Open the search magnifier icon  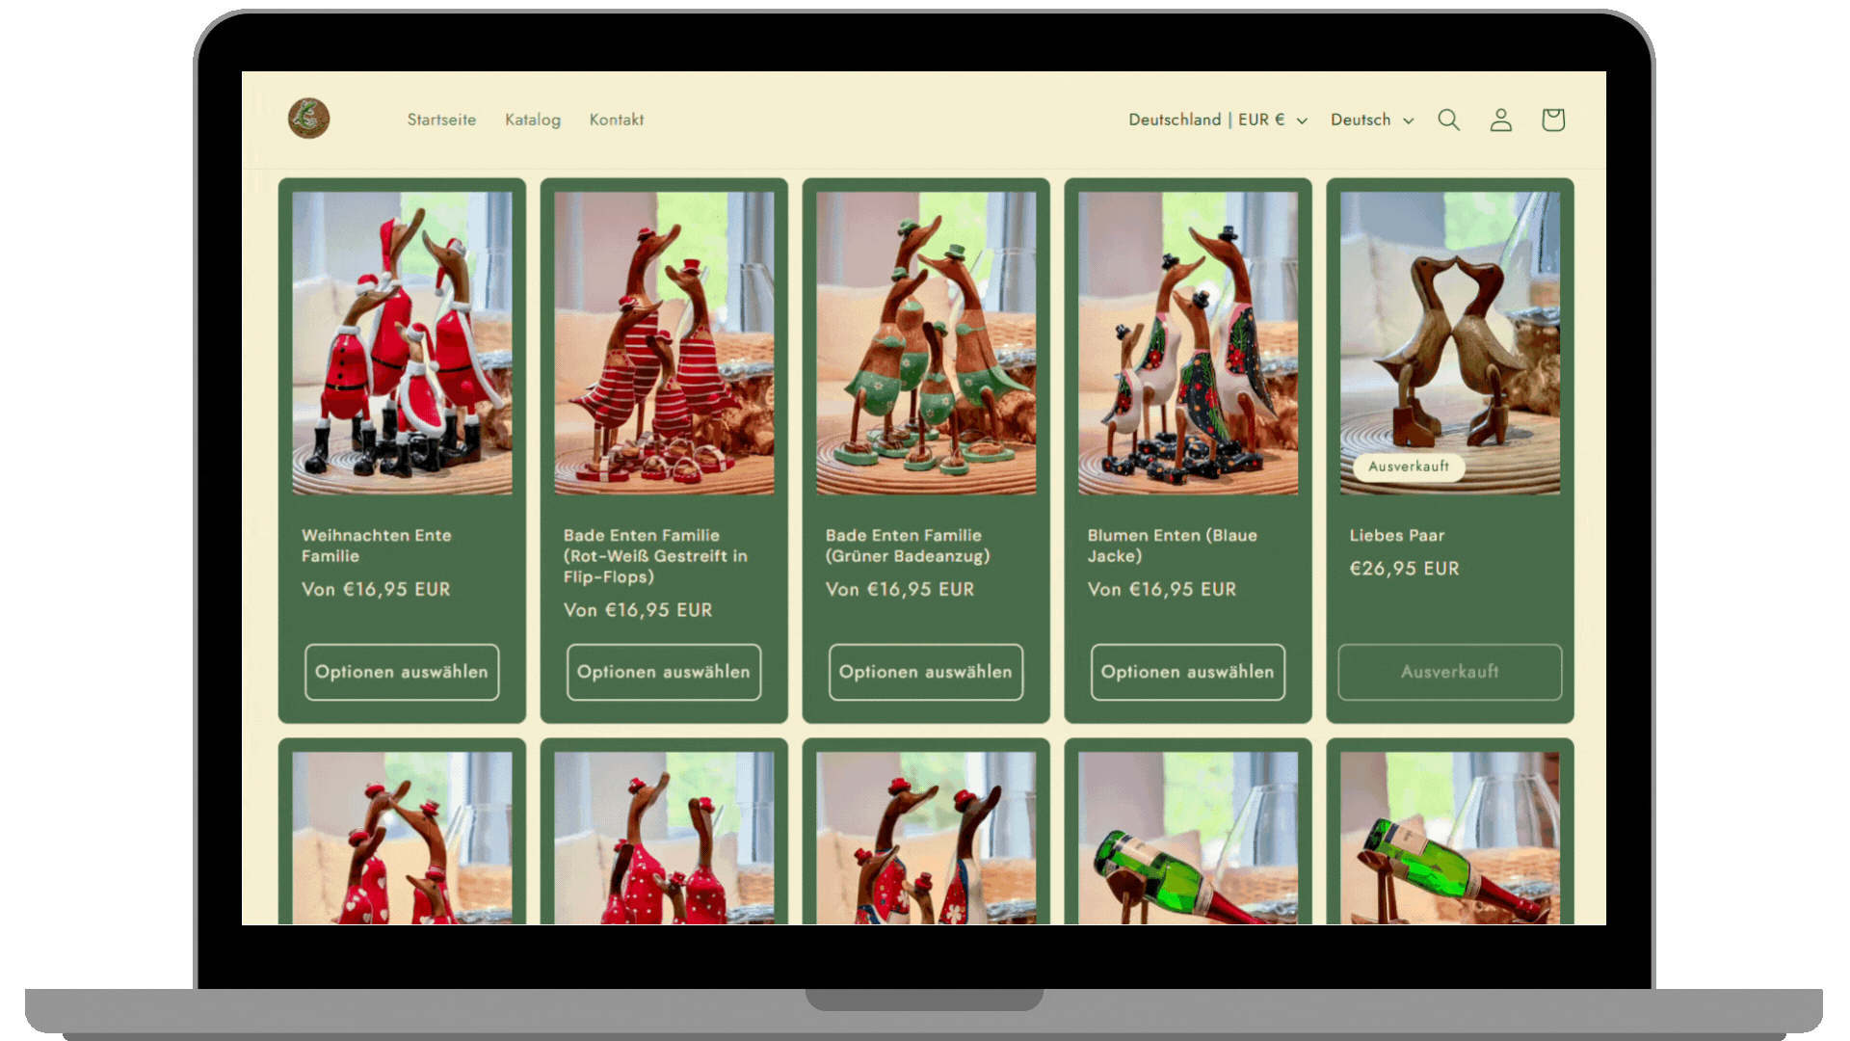coord(1448,120)
